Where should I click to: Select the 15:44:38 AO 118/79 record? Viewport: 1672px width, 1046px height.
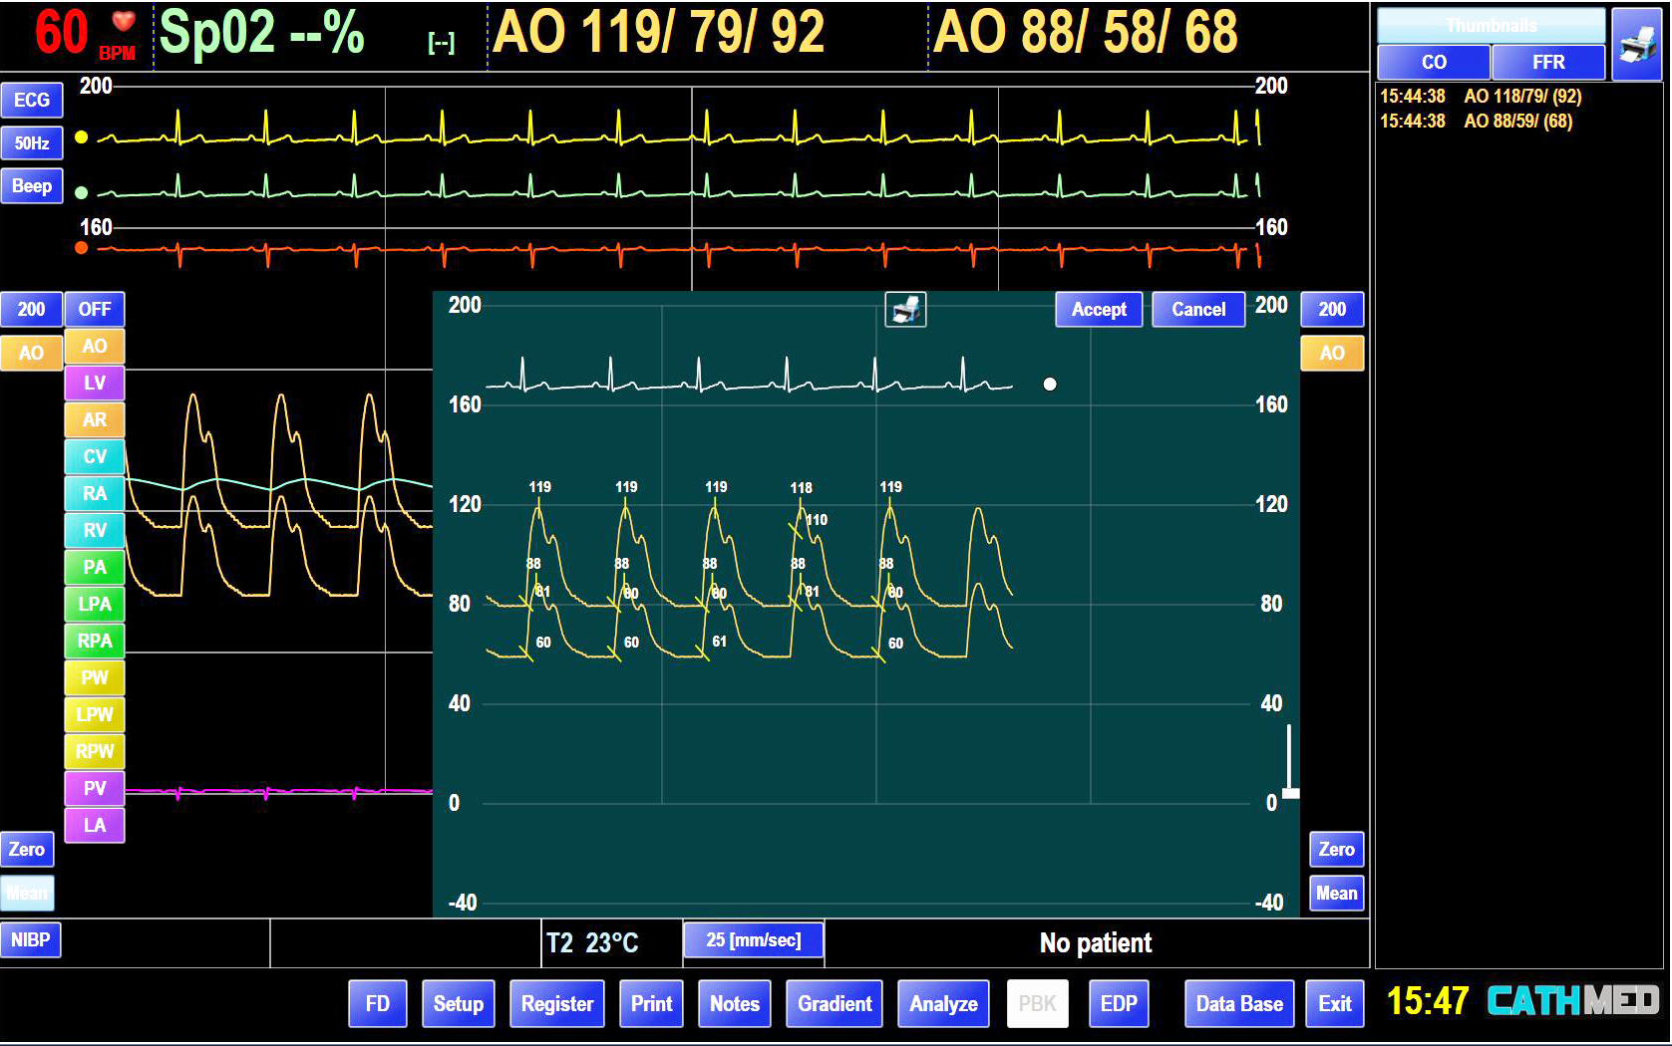[1481, 97]
